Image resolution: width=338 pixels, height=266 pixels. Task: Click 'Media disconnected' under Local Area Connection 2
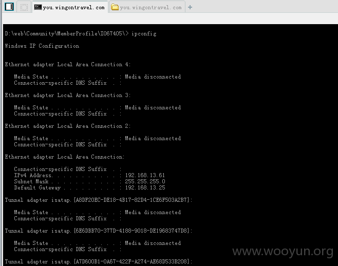(x=153, y=138)
